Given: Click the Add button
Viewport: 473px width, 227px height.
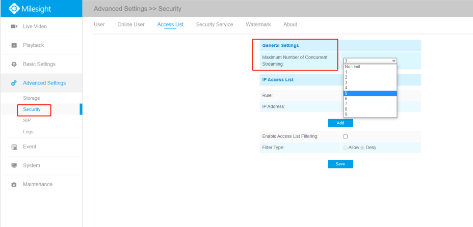Looking at the screenshot, I should 340,123.
